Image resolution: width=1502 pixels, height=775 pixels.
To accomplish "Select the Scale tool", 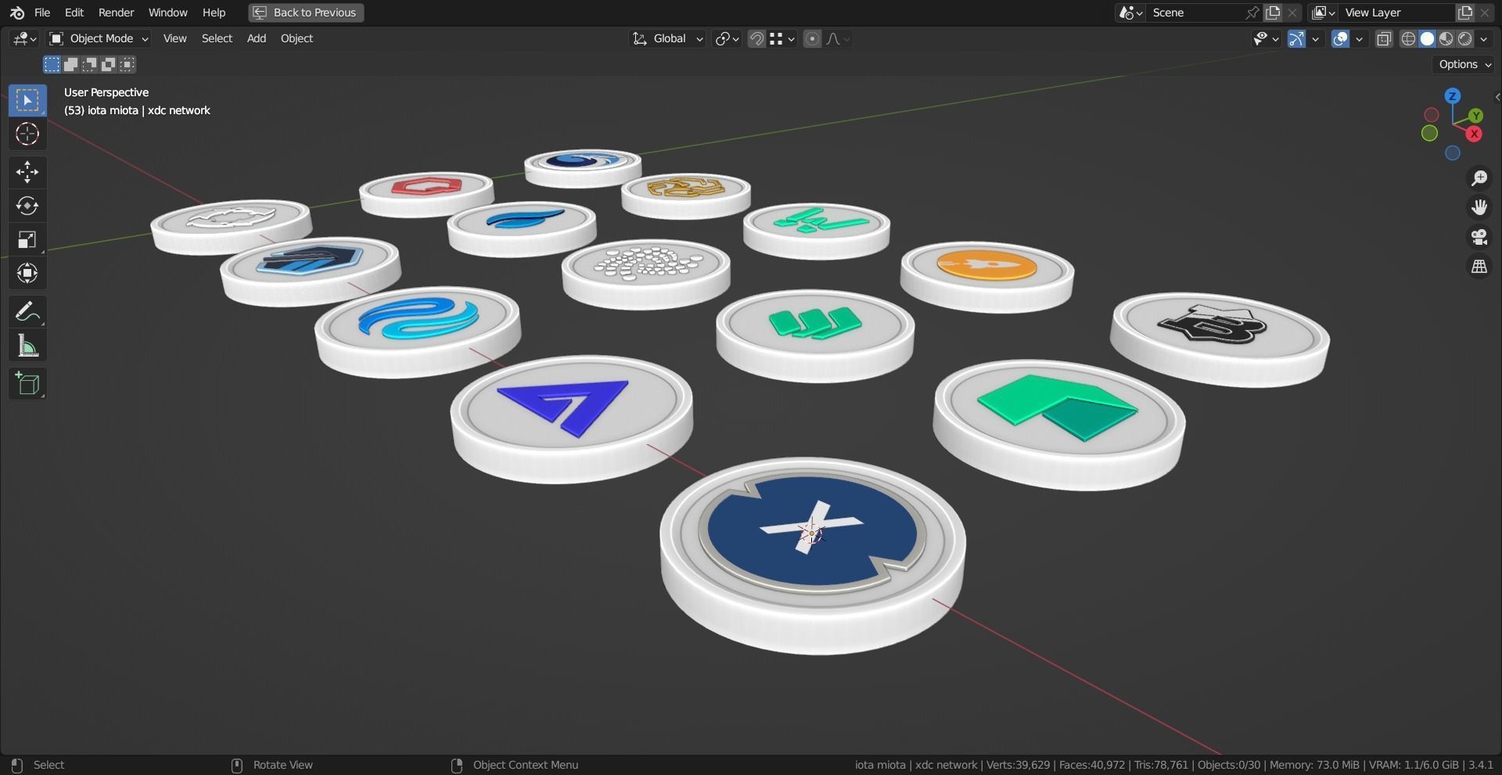I will pos(27,239).
